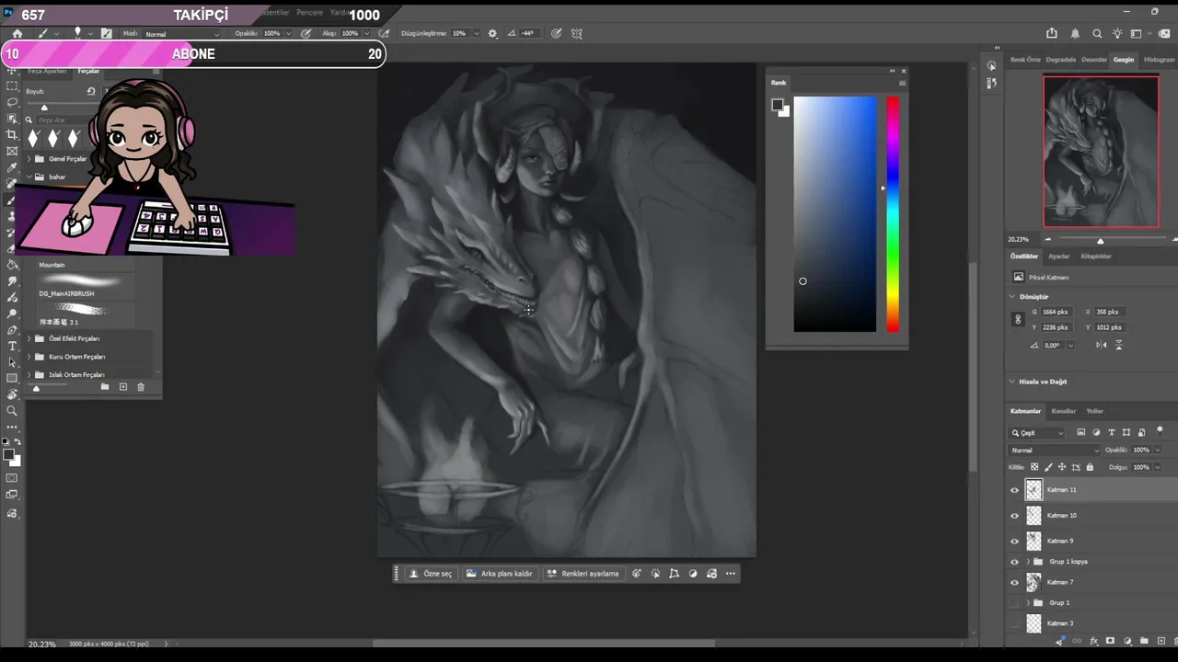Select the Type tool

point(12,346)
